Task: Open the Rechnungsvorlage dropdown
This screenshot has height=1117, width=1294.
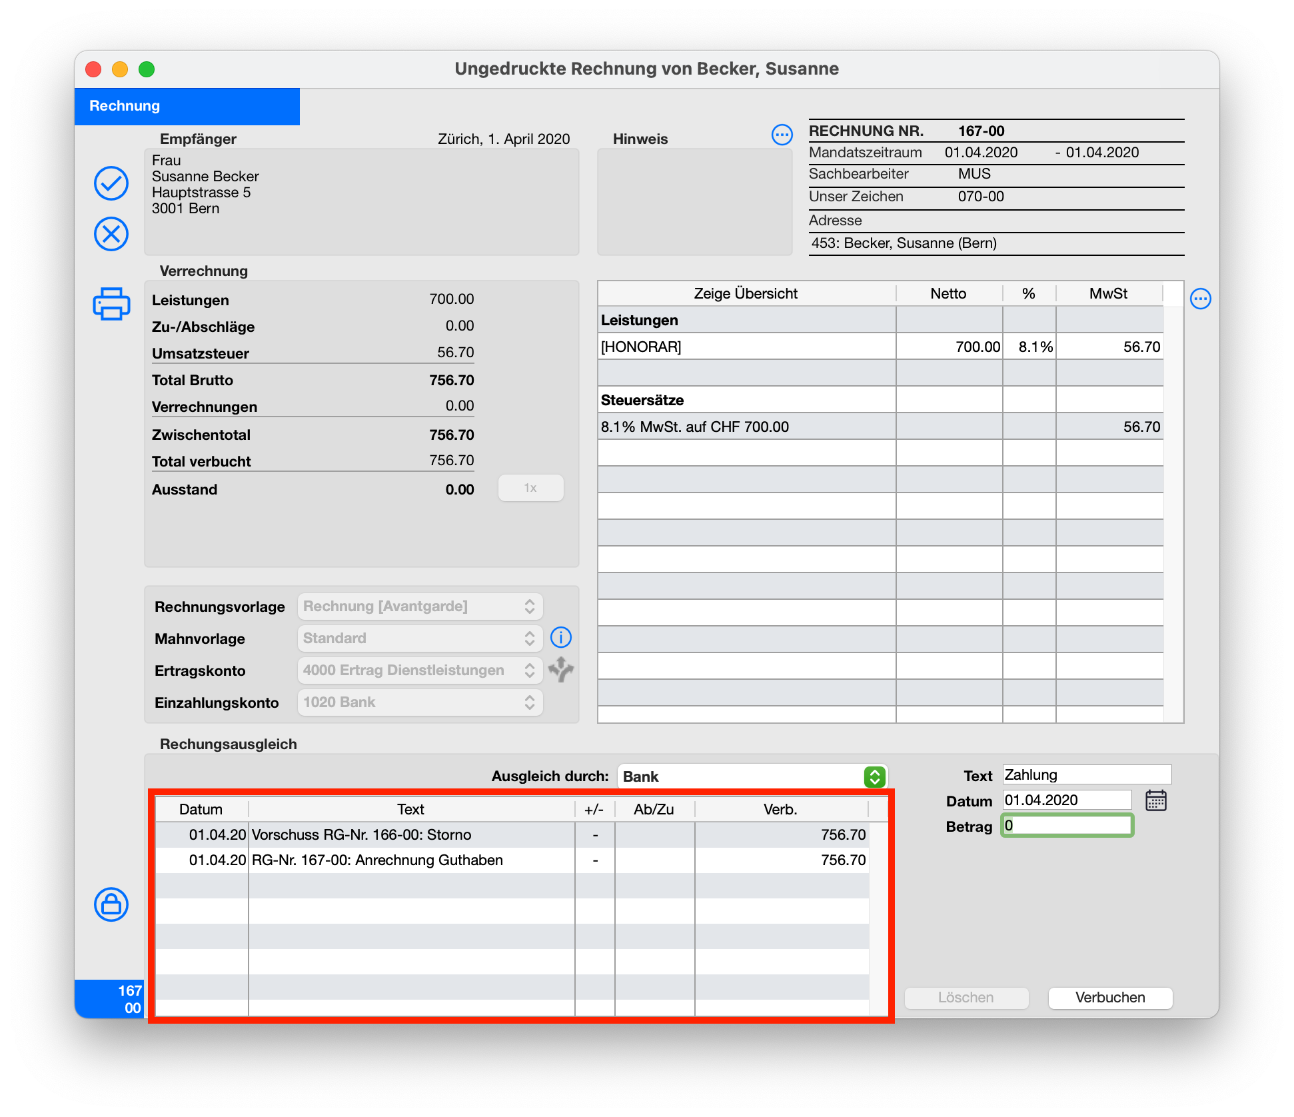Action: 420,606
